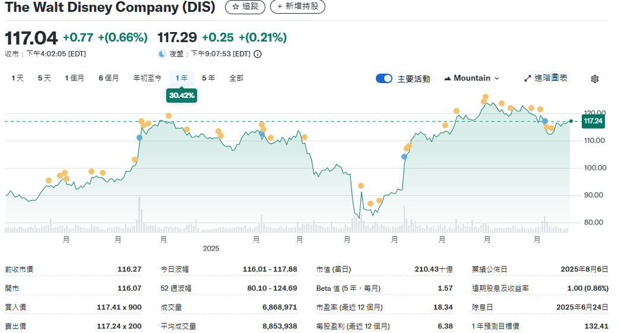Viewport: 618px width, 333px height.
Task: Click the 今日波幅 value 116.01 - 117.88
Action: tap(270, 269)
